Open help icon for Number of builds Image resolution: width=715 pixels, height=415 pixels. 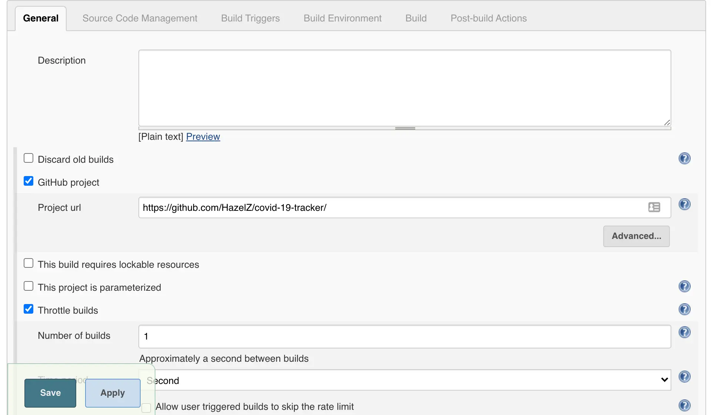coord(684,333)
